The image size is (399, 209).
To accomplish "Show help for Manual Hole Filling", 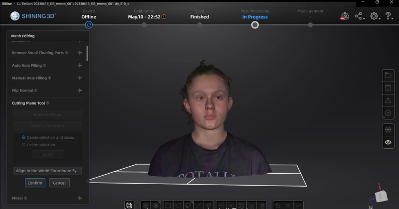I will tap(49, 78).
